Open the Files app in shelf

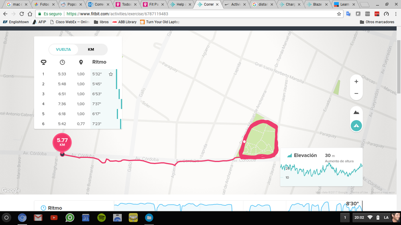[x=149, y=218]
